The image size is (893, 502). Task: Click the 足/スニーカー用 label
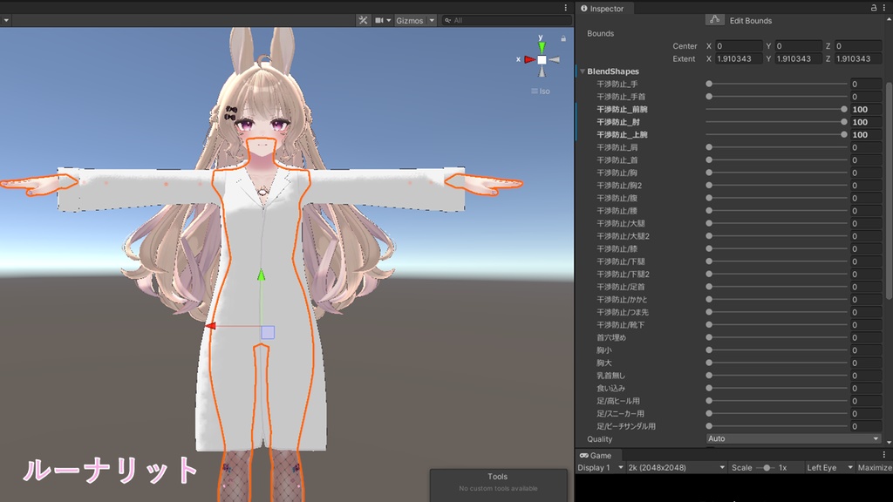tap(620, 414)
